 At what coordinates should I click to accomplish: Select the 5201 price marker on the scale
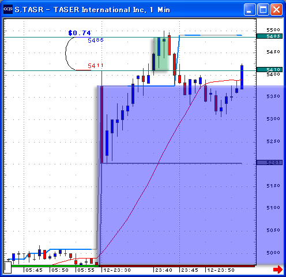pyautogui.click(x=269, y=163)
